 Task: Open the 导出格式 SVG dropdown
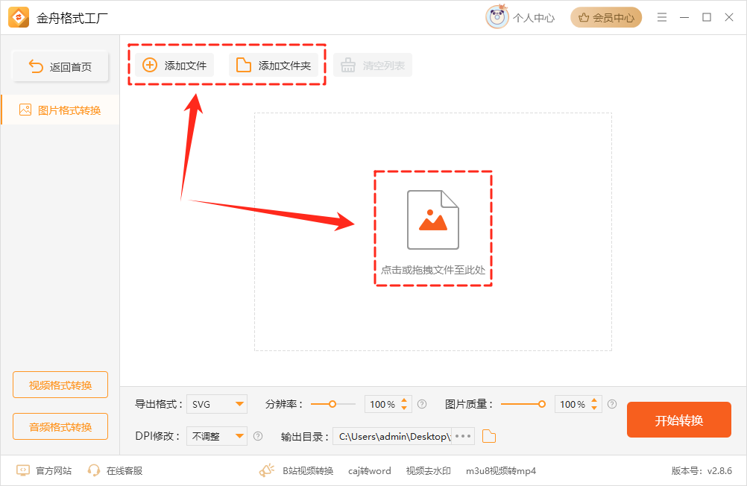pyautogui.click(x=216, y=403)
